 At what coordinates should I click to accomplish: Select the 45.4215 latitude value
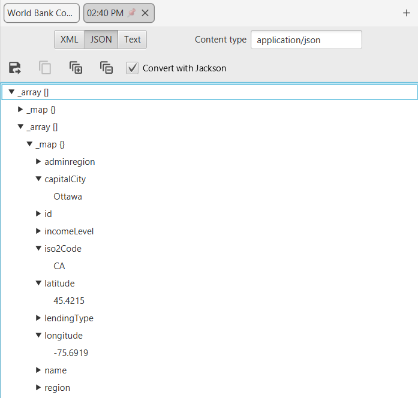pos(69,301)
